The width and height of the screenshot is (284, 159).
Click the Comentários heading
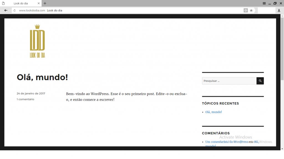point(216,133)
